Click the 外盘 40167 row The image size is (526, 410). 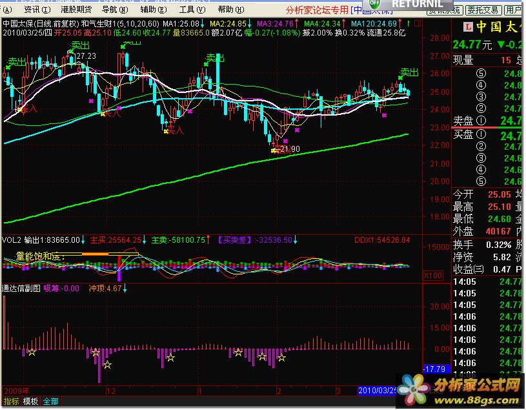(x=482, y=231)
